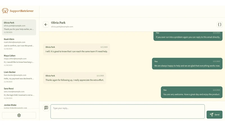Click preview 'Hi, I would like to know how long s...'

[19, 62]
